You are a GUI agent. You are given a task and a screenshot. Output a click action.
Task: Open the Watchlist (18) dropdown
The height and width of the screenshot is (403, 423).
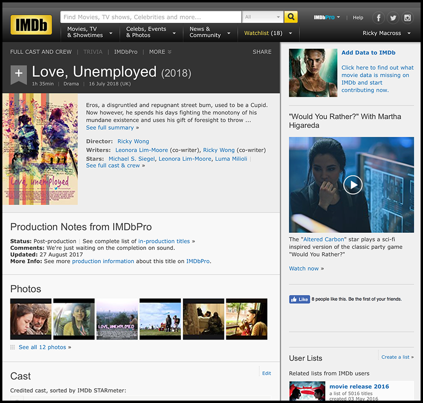(x=268, y=33)
